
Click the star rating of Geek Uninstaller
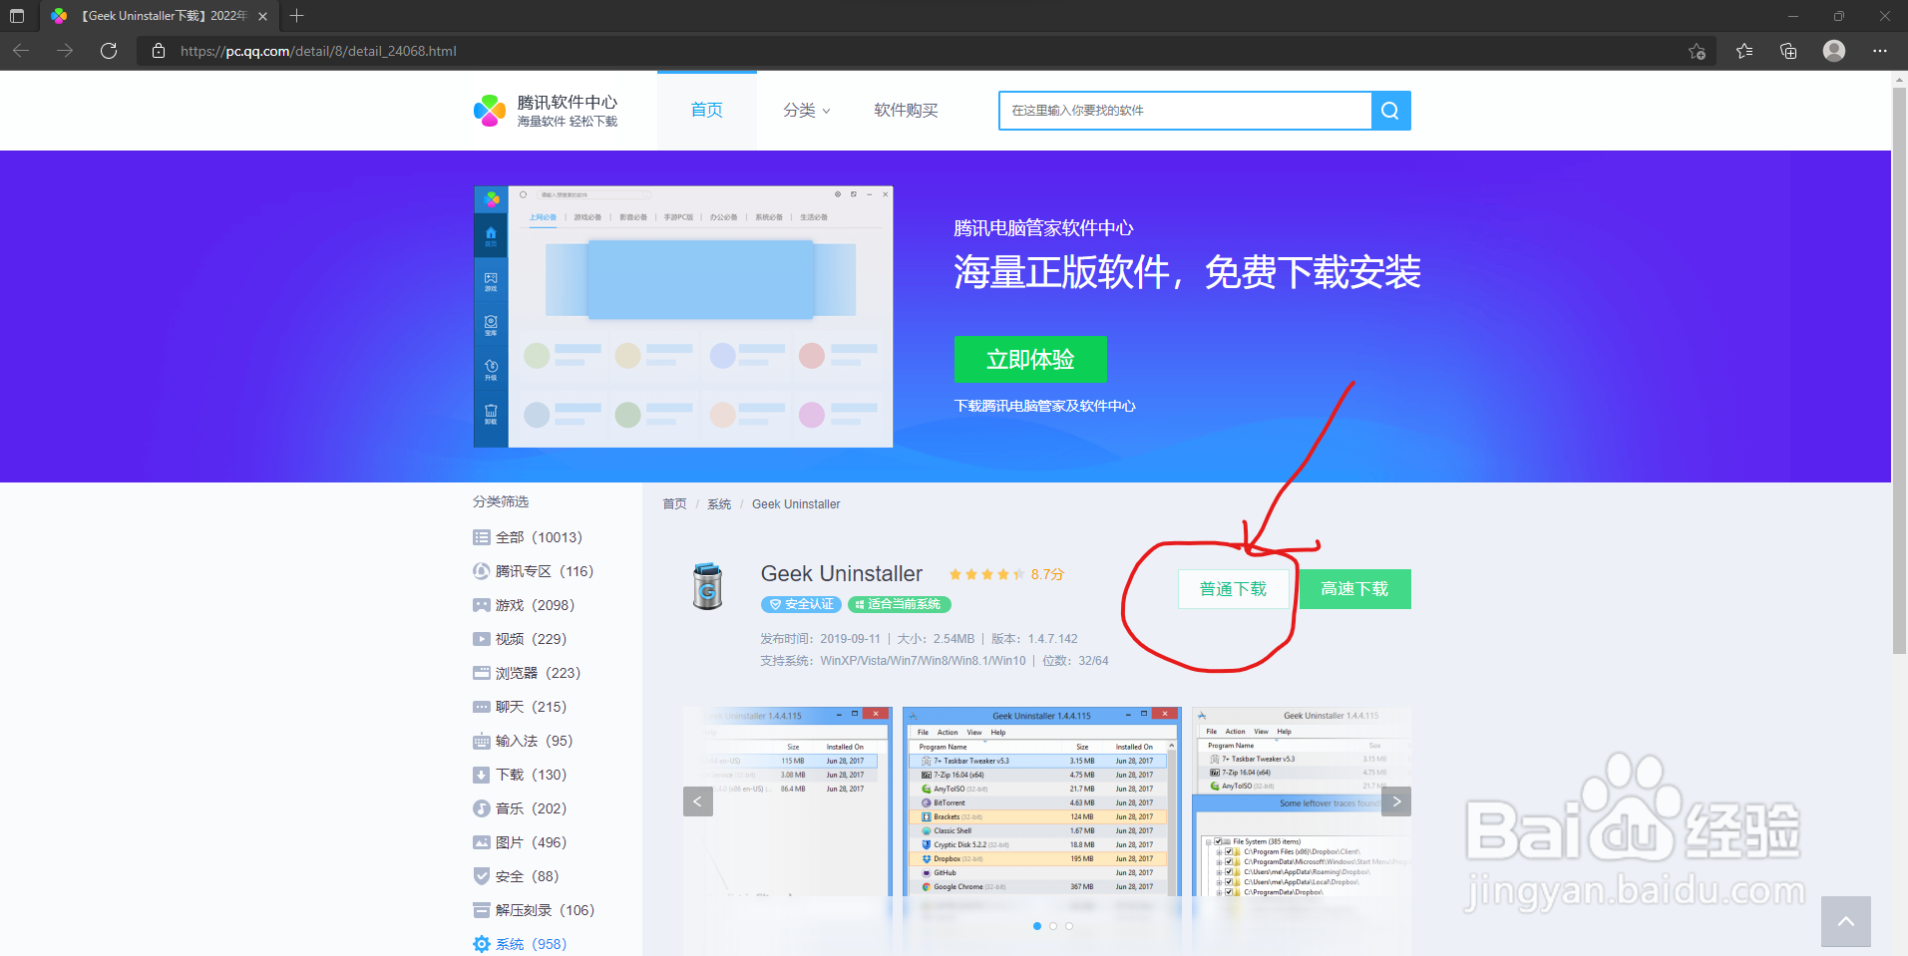(x=986, y=574)
